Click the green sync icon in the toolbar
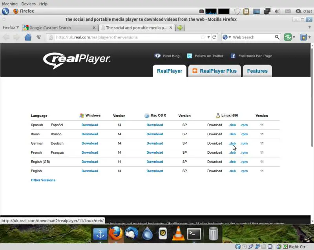This screenshot has height=250, width=314. (x=288, y=37)
